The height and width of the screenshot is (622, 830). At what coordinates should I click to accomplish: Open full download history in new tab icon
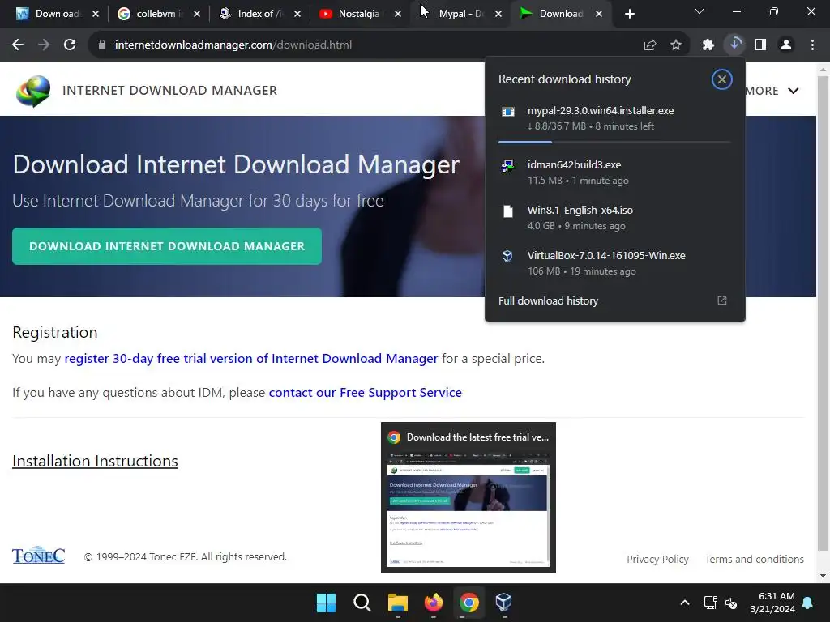click(721, 300)
